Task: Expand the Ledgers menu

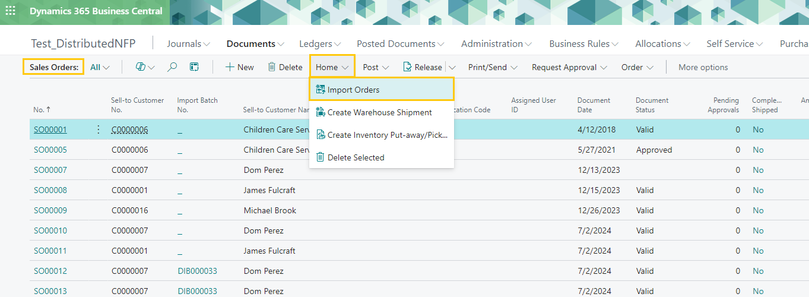Action: [320, 44]
